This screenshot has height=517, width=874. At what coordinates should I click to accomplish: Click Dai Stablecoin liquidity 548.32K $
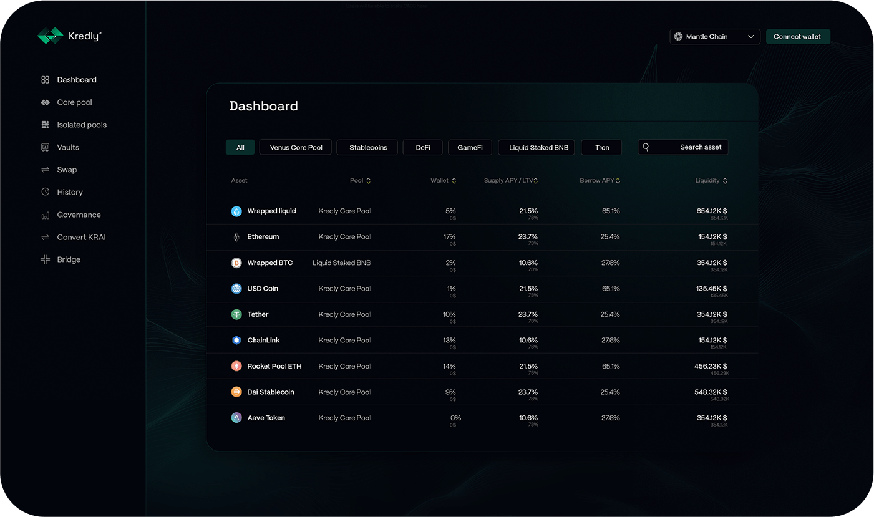(x=711, y=392)
